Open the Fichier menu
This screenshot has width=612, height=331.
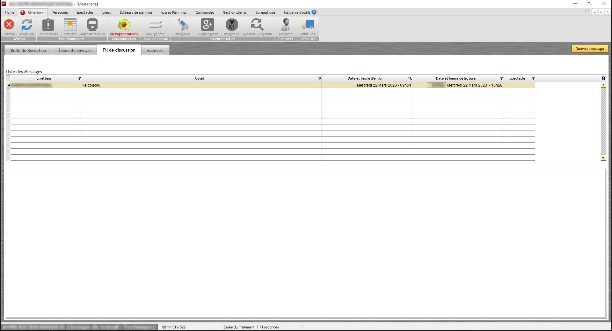click(10, 12)
